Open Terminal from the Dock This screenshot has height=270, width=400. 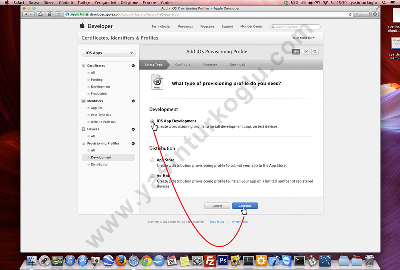tap(300, 261)
